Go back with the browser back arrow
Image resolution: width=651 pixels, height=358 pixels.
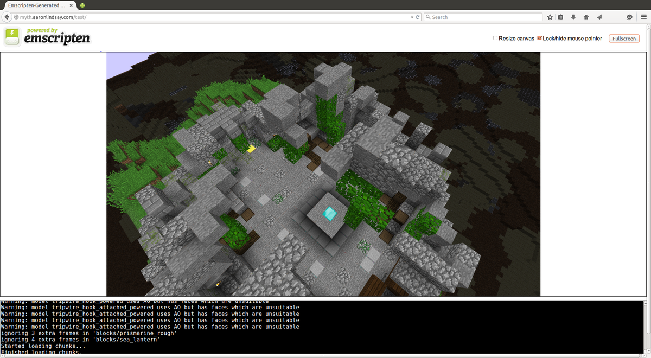[x=7, y=17]
